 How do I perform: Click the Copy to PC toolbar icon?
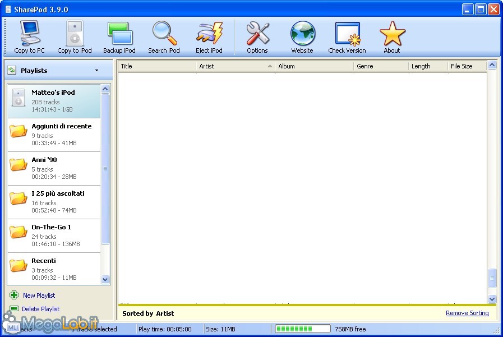pyautogui.click(x=30, y=33)
